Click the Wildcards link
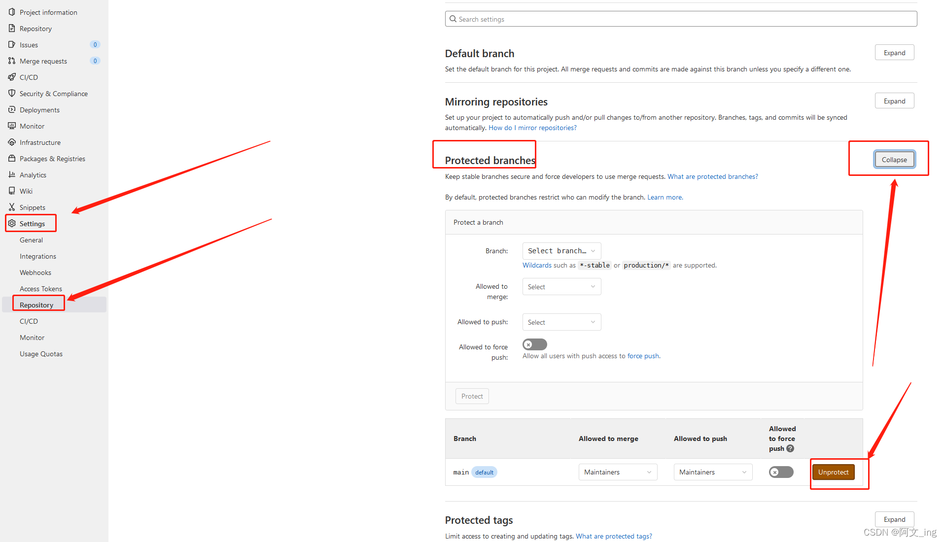This screenshot has width=944, height=542. (537, 265)
